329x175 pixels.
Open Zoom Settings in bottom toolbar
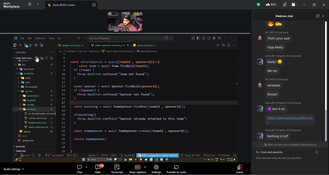[156, 169]
